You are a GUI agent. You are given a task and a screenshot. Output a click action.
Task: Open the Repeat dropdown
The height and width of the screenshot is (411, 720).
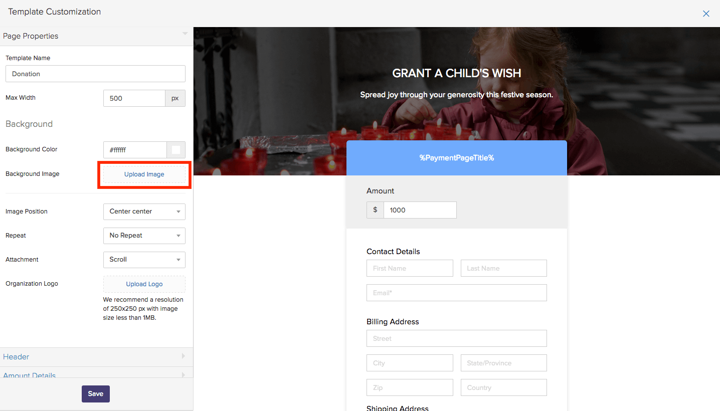click(x=144, y=236)
